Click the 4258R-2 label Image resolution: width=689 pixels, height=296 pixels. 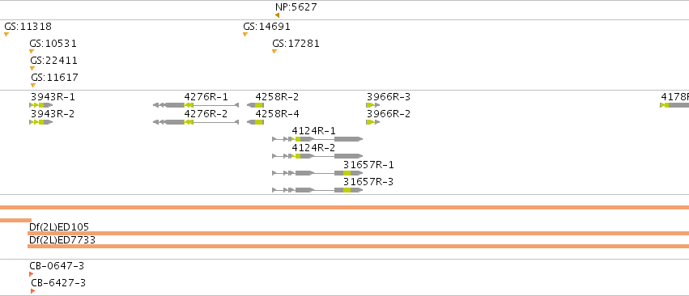click(277, 97)
